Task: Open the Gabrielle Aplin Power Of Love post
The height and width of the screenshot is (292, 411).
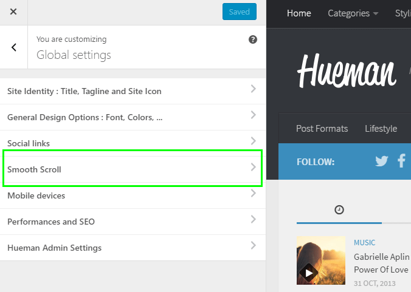Action: [x=382, y=263]
